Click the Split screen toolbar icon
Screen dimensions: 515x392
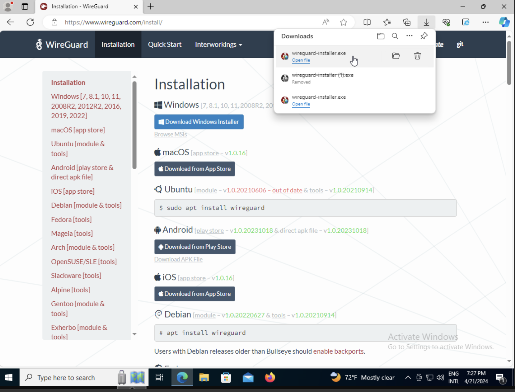pyautogui.click(x=367, y=22)
